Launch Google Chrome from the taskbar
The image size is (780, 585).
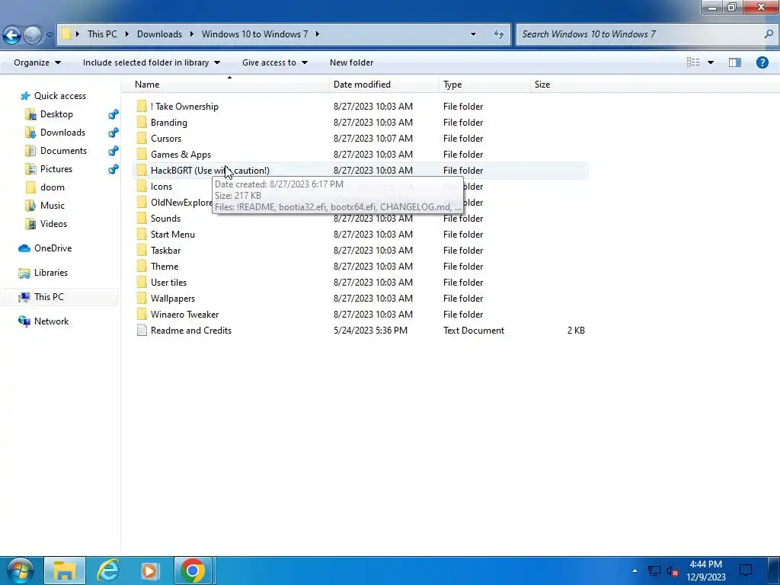(x=193, y=571)
